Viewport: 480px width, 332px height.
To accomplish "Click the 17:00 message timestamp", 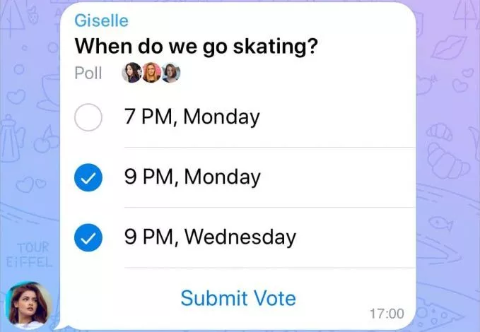I will click(387, 313).
